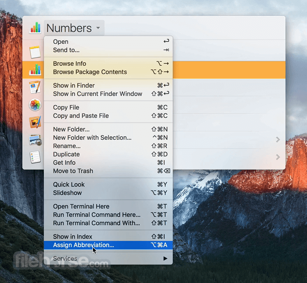Image resolution: width=307 pixels, height=283 pixels.
Task: Select Show in Index
Action: click(108, 237)
